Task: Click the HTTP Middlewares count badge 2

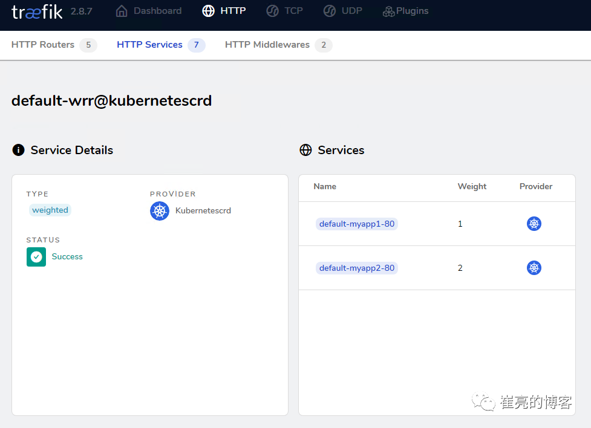Action: (x=324, y=45)
